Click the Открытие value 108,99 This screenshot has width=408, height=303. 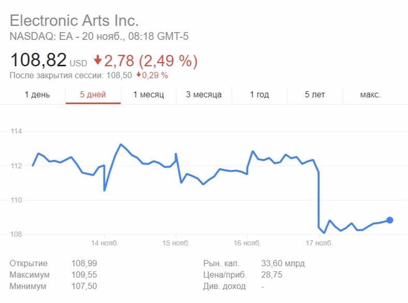pyautogui.click(x=85, y=264)
